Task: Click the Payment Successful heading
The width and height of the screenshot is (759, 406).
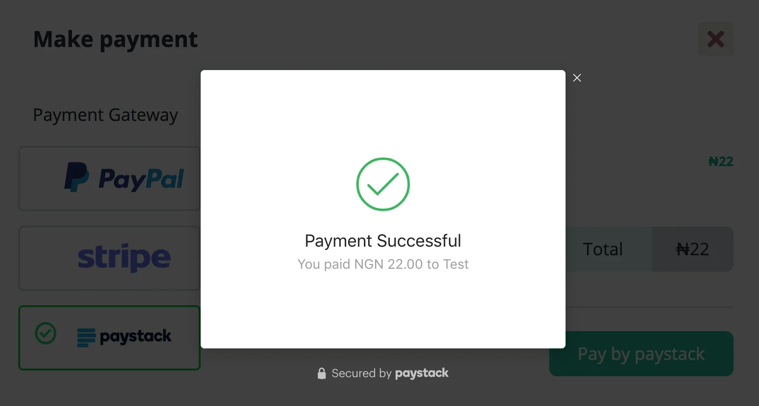Action: [383, 241]
